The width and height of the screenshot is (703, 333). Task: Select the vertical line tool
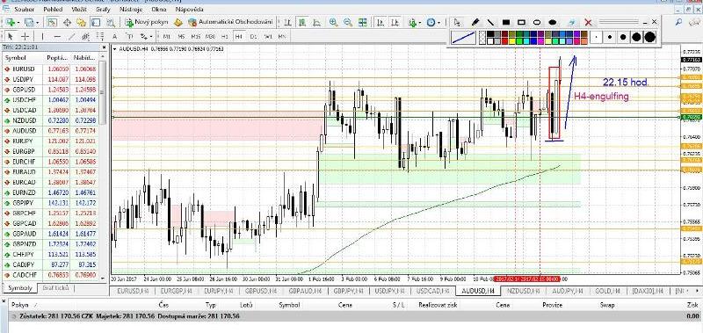point(42,36)
